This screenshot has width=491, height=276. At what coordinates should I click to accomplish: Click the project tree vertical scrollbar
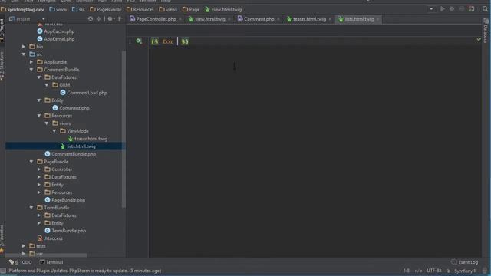click(x=124, y=129)
